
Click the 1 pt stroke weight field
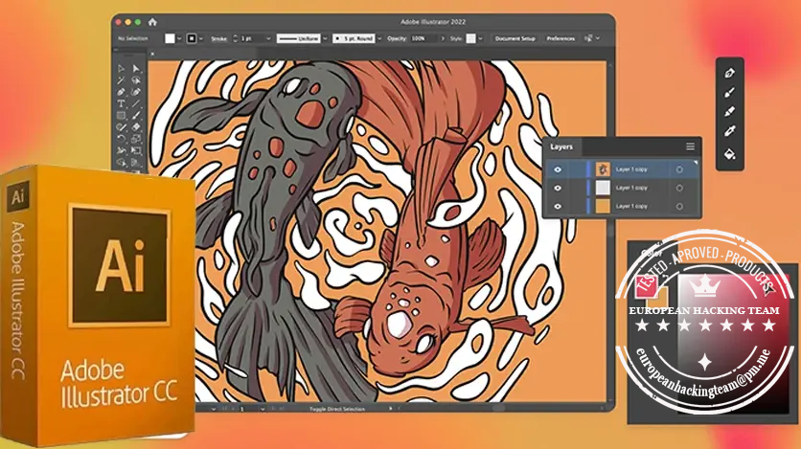point(252,39)
